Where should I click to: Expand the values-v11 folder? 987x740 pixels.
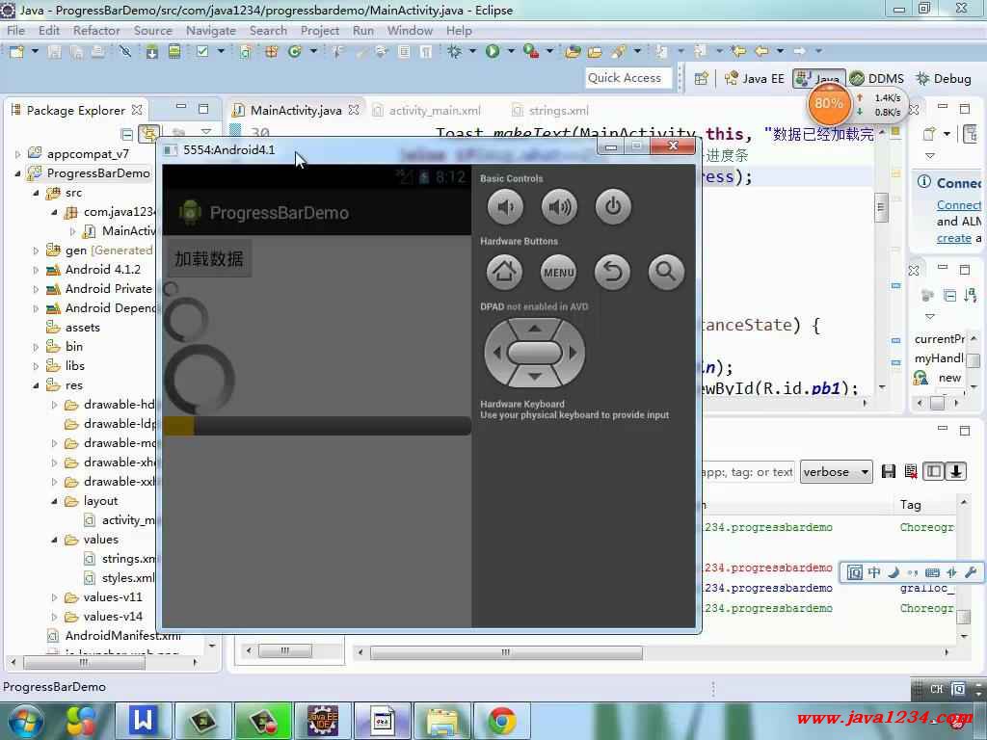tap(54, 597)
